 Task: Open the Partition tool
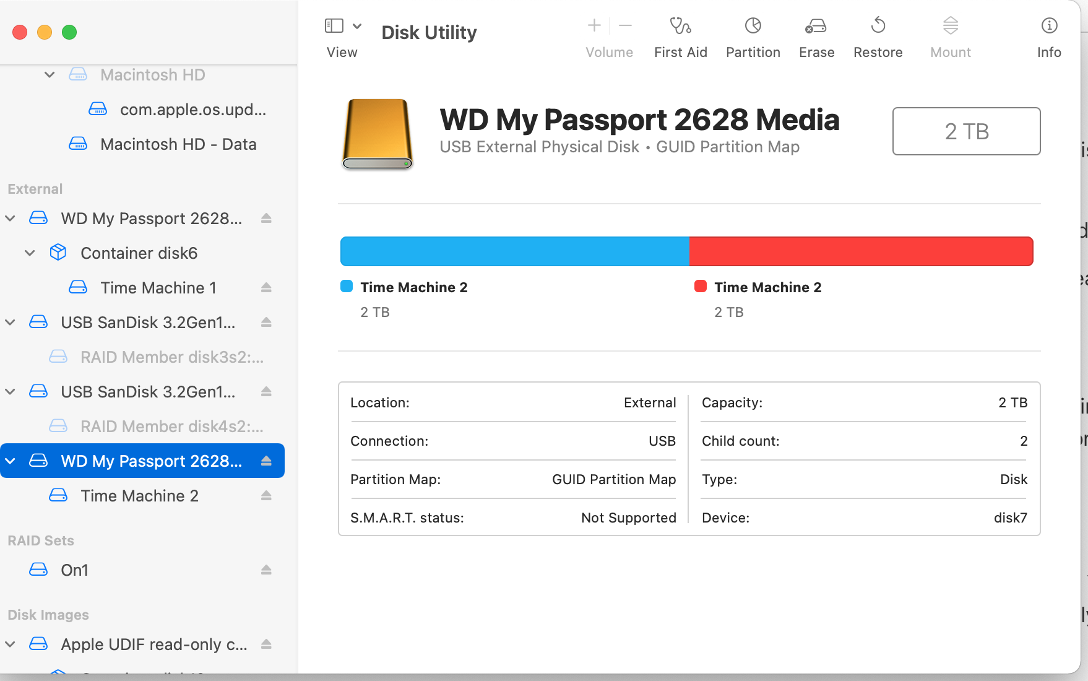click(753, 38)
